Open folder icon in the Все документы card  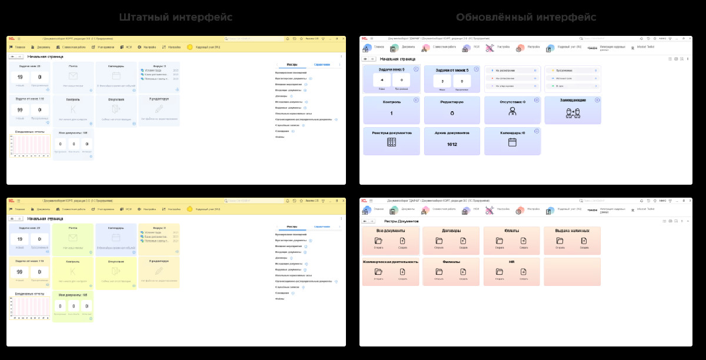[378, 241]
